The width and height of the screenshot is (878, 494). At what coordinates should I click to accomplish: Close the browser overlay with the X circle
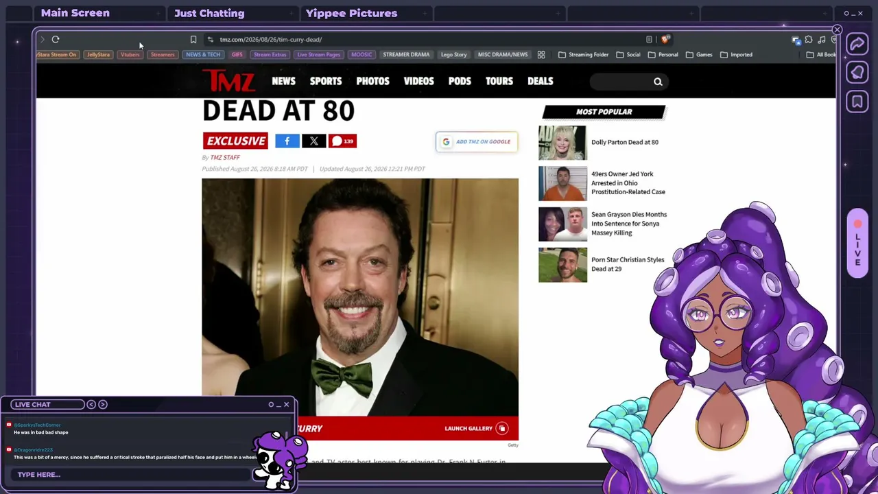point(837,30)
